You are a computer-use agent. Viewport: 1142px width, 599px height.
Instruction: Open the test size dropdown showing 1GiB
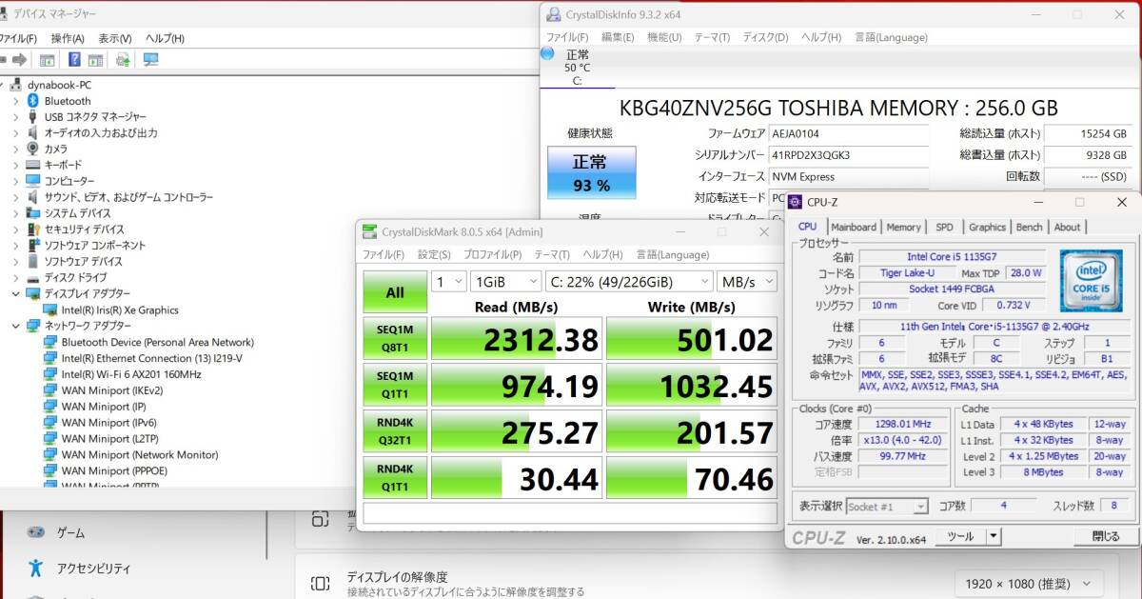[x=505, y=282]
